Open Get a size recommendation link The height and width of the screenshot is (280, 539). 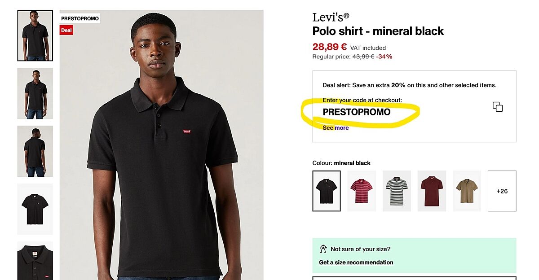pyautogui.click(x=356, y=262)
